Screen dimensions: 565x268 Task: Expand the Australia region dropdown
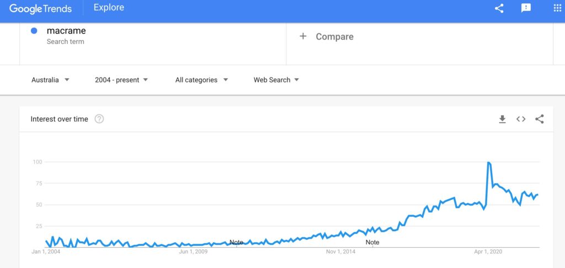pyautogui.click(x=50, y=80)
